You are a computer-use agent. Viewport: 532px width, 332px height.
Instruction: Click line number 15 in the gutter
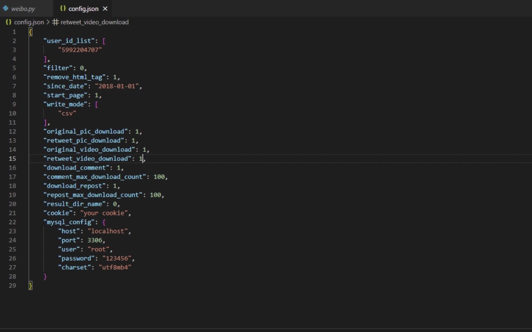pos(12,159)
